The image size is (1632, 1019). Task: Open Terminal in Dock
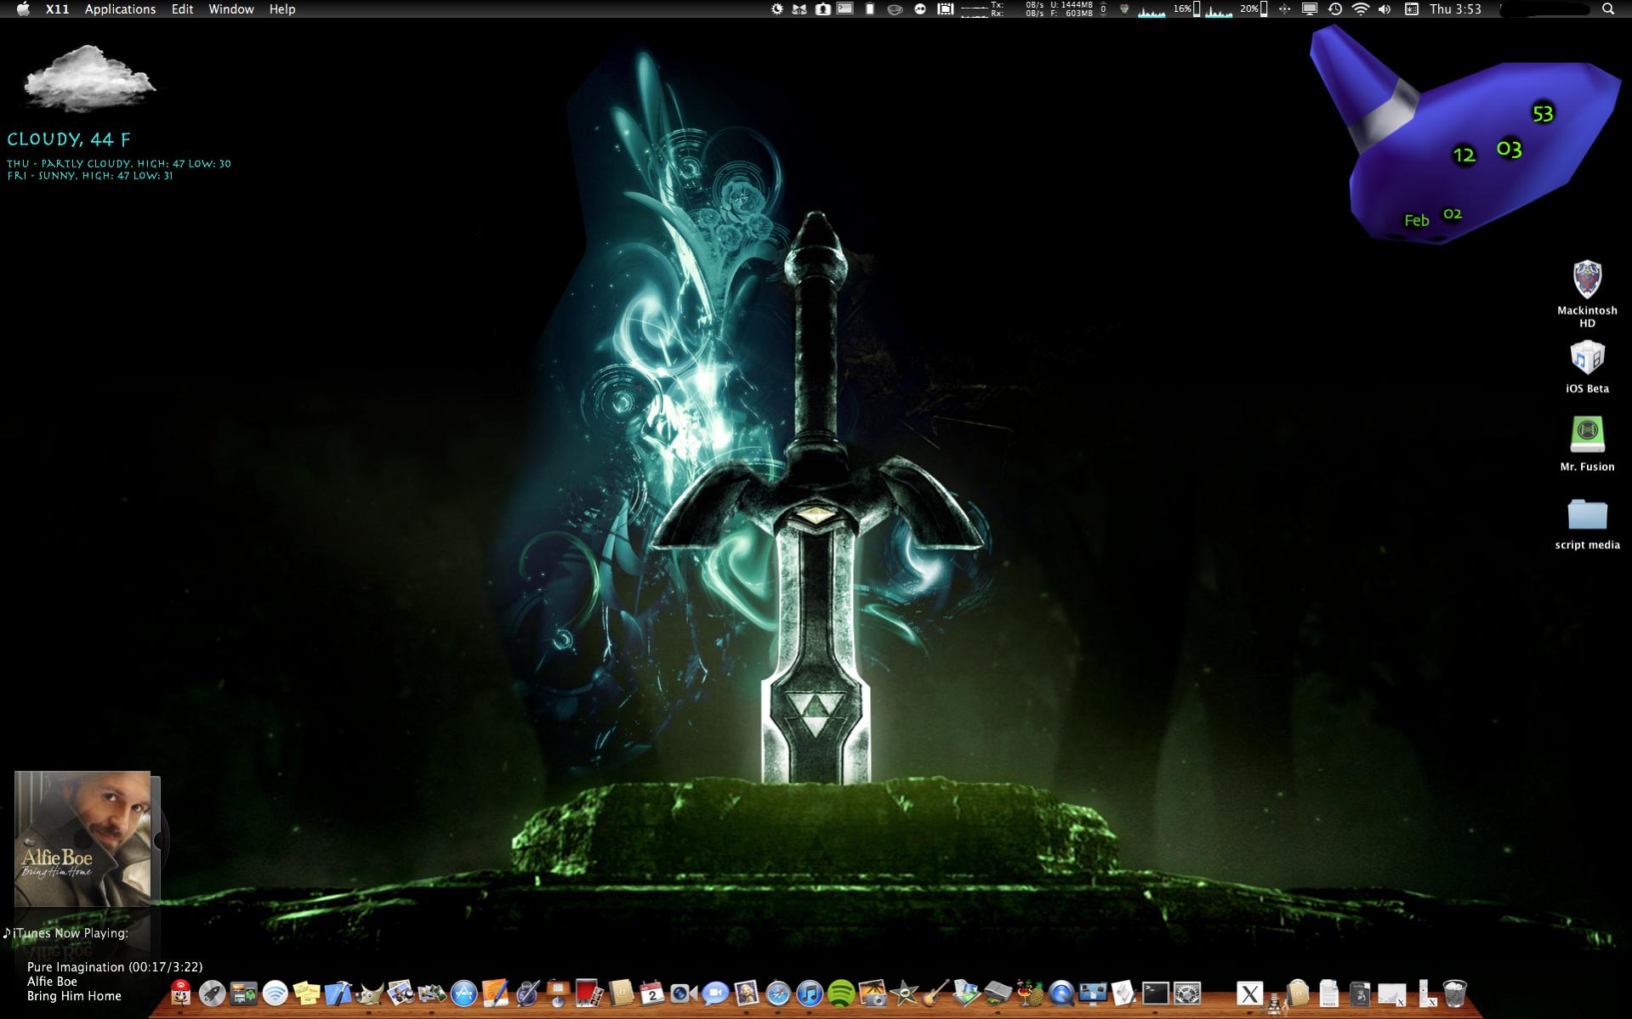(x=1155, y=993)
